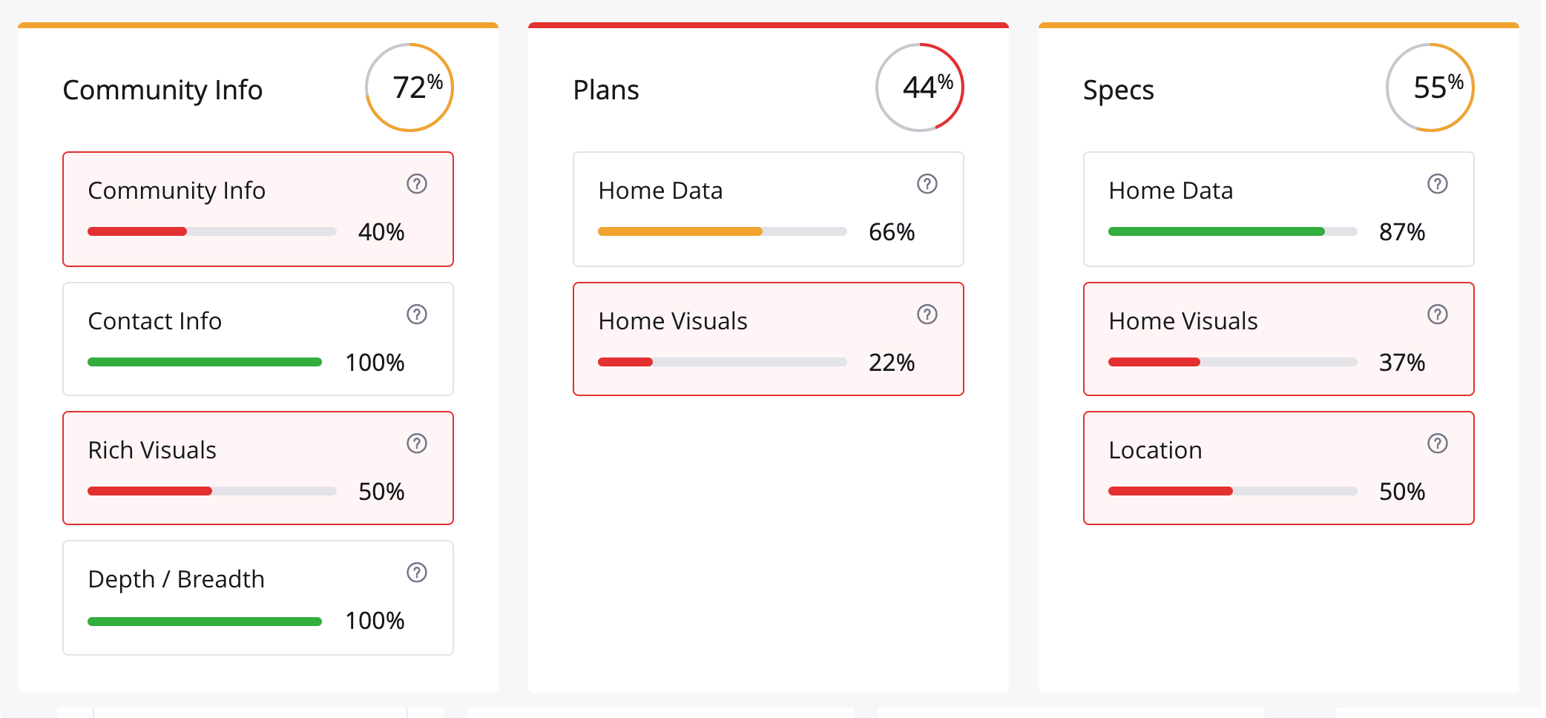
Task: Click the Plans section heading
Action: pos(606,90)
